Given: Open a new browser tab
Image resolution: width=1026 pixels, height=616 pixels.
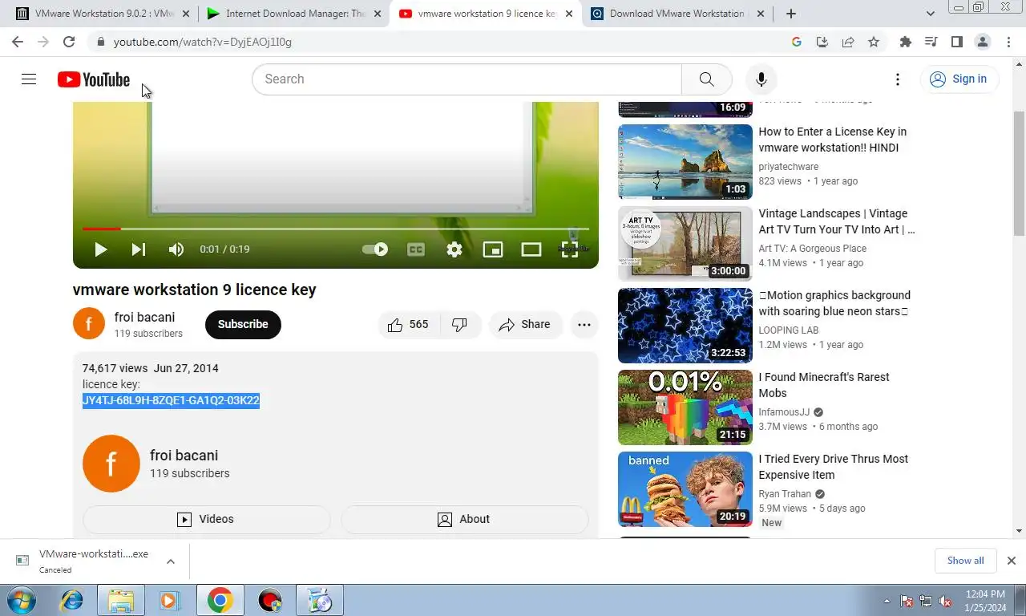Looking at the screenshot, I should (791, 14).
